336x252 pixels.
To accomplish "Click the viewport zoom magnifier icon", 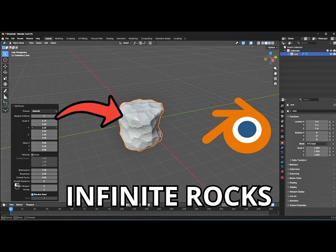I will [x=275, y=68].
